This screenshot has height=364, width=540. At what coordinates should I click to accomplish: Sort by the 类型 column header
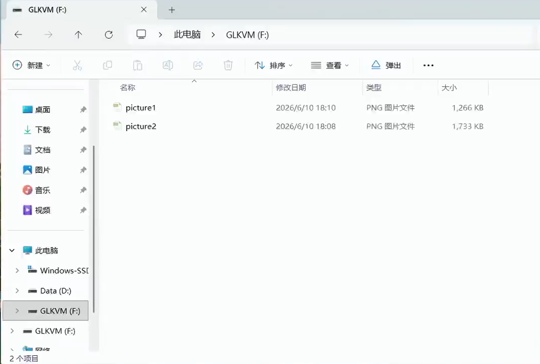(374, 87)
